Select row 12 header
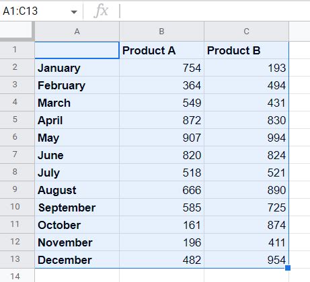 coord(17,242)
